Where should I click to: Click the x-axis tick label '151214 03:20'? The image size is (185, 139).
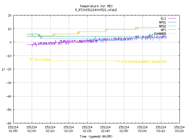(x=179, y=129)
